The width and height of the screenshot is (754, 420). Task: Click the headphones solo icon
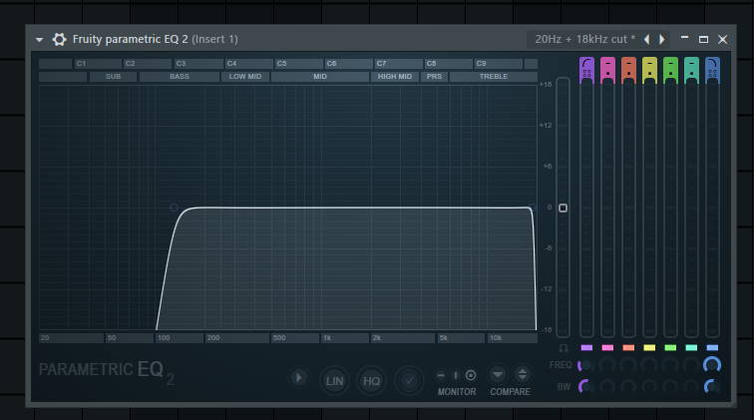(x=564, y=347)
